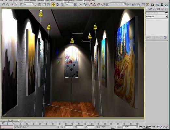Screen dimensions: 170x130
Task: Click the X coordinate field
Action: pyautogui.click(x=69, y=127)
